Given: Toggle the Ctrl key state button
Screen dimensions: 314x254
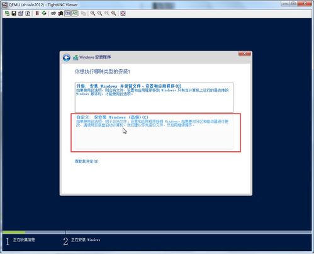Looking at the screenshot, I should 67,13.
